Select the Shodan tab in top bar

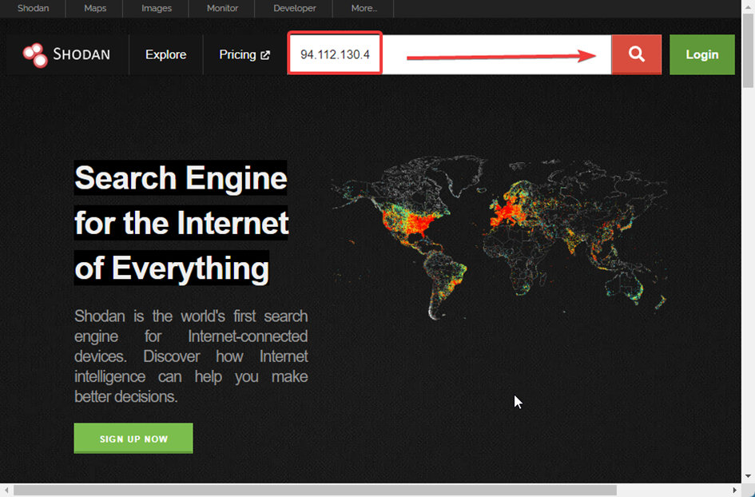click(34, 9)
